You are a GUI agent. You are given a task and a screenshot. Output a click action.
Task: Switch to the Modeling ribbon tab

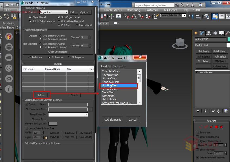pyautogui.click(x=9, y=23)
